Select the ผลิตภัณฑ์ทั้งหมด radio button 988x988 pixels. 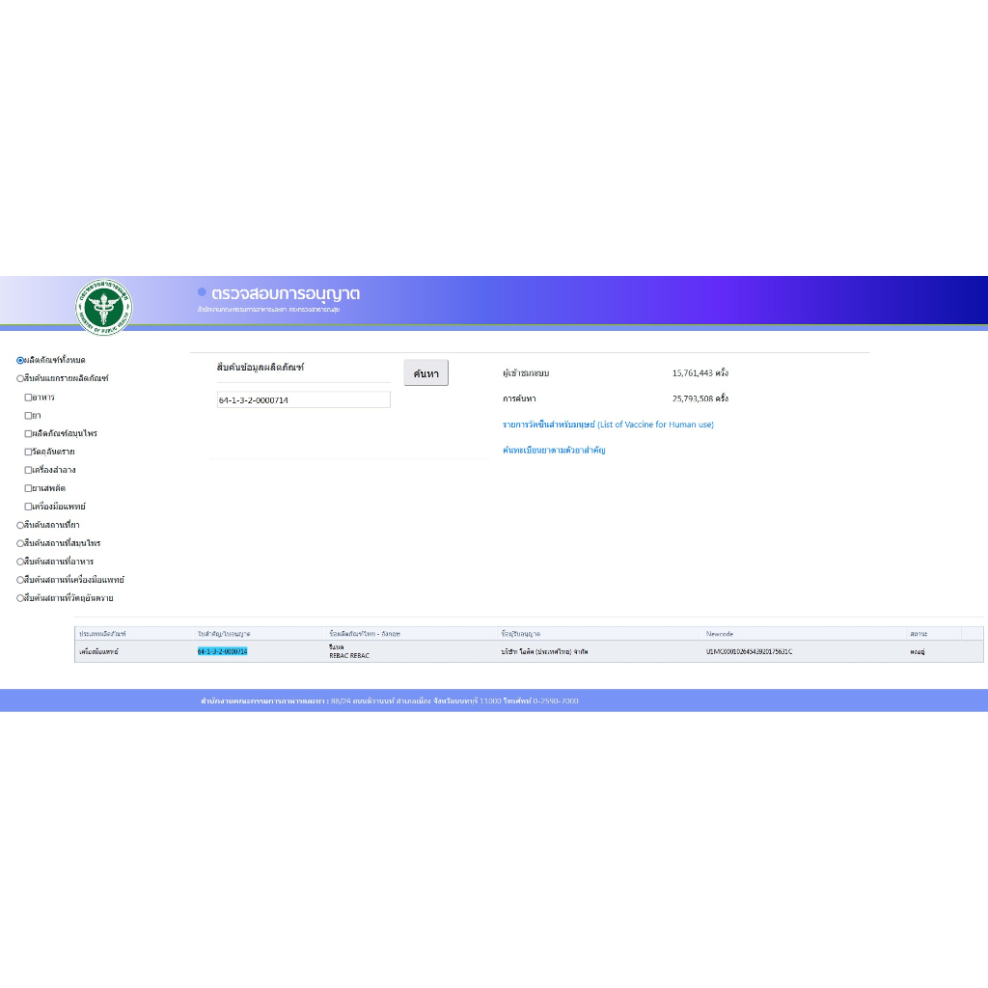pyautogui.click(x=20, y=360)
